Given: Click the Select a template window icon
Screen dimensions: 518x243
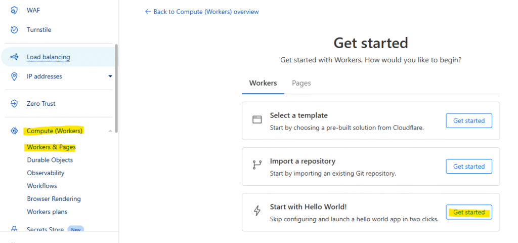Looking at the screenshot, I should pos(257,120).
